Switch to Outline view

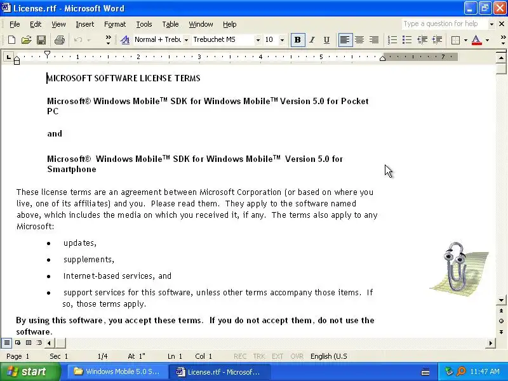click(39, 342)
